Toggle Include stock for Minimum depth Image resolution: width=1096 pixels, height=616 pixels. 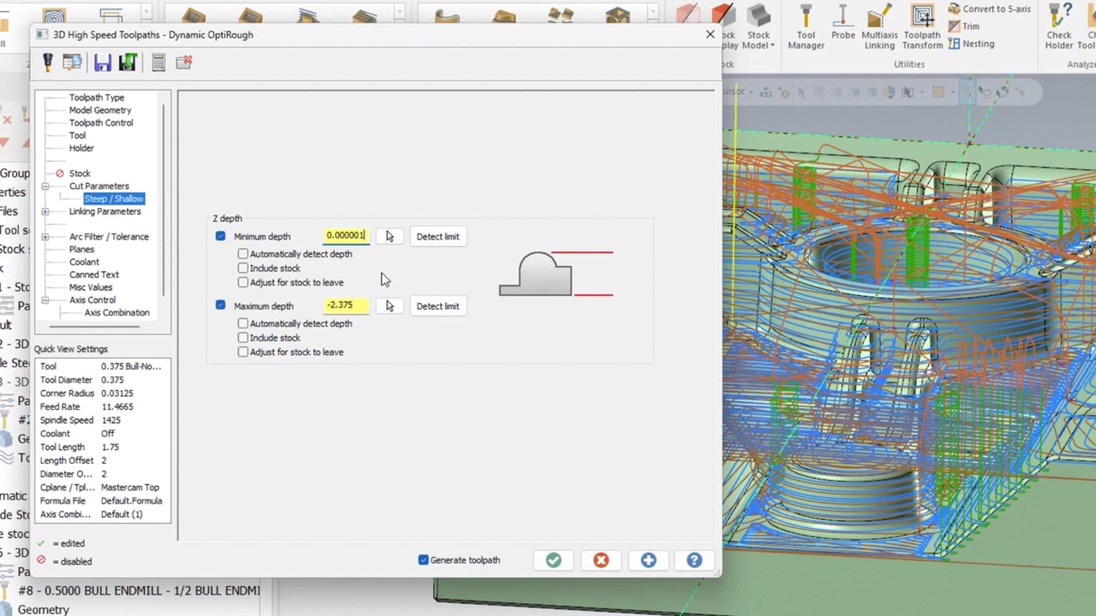pyautogui.click(x=243, y=268)
